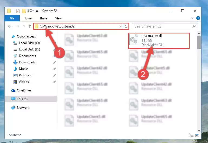
Task: Click the scrollbar up arrow
Action: (x=199, y=34)
